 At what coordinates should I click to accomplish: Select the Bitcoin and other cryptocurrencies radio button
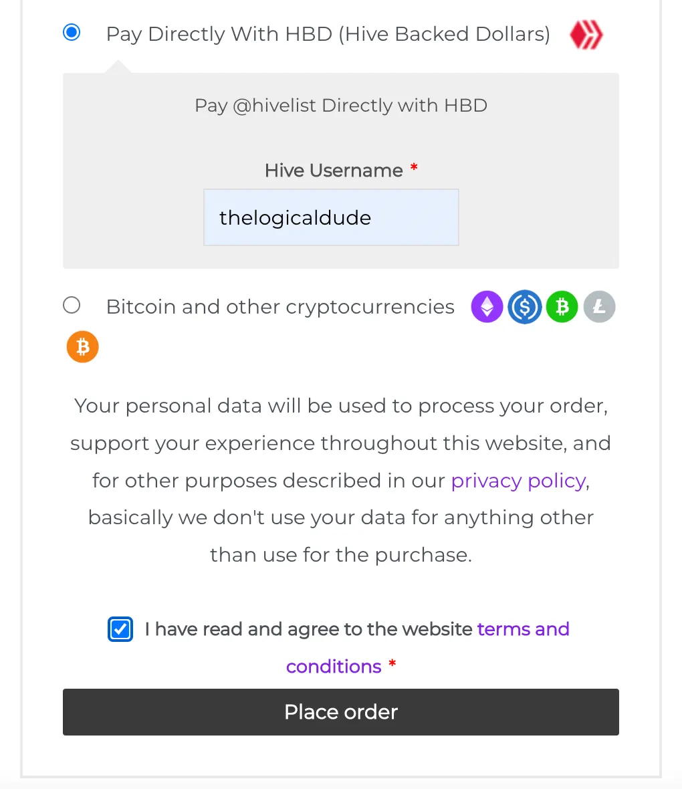[x=72, y=305]
